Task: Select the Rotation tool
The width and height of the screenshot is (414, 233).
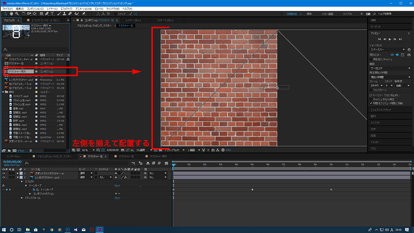Action: tap(24, 14)
